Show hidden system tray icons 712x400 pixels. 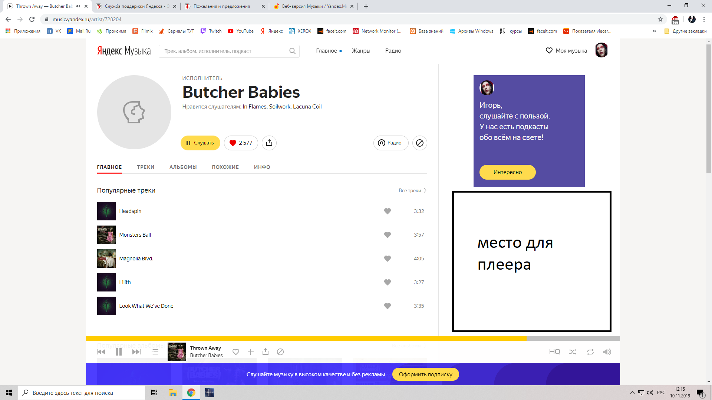click(x=632, y=393)
